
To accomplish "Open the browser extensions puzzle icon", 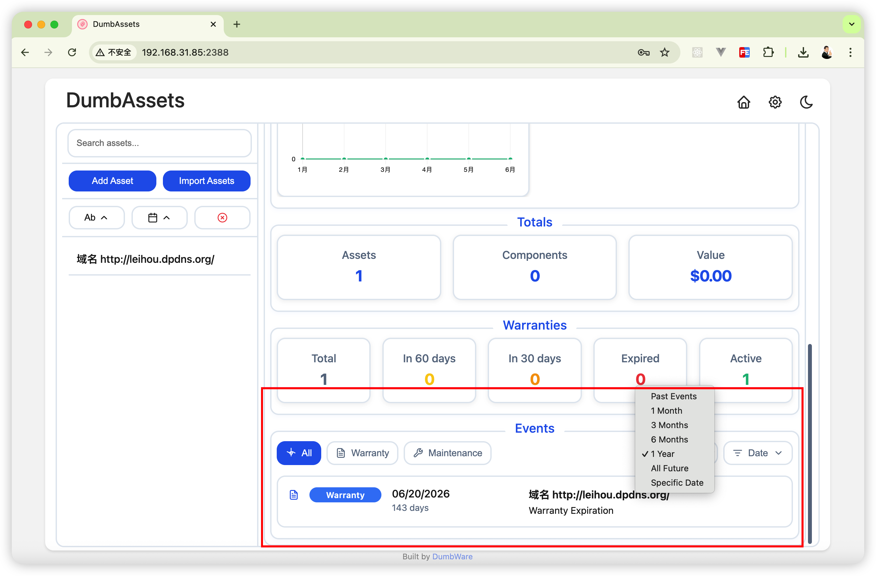I will (768, 53).
